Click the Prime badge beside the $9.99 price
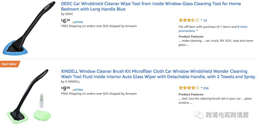The height and width of the screenshot is (126, 257). pos(77,89)
